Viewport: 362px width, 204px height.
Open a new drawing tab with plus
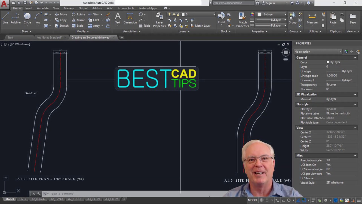(122, 37)
